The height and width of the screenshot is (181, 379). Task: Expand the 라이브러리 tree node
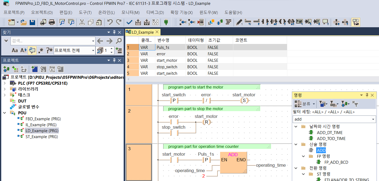point(5,89)
